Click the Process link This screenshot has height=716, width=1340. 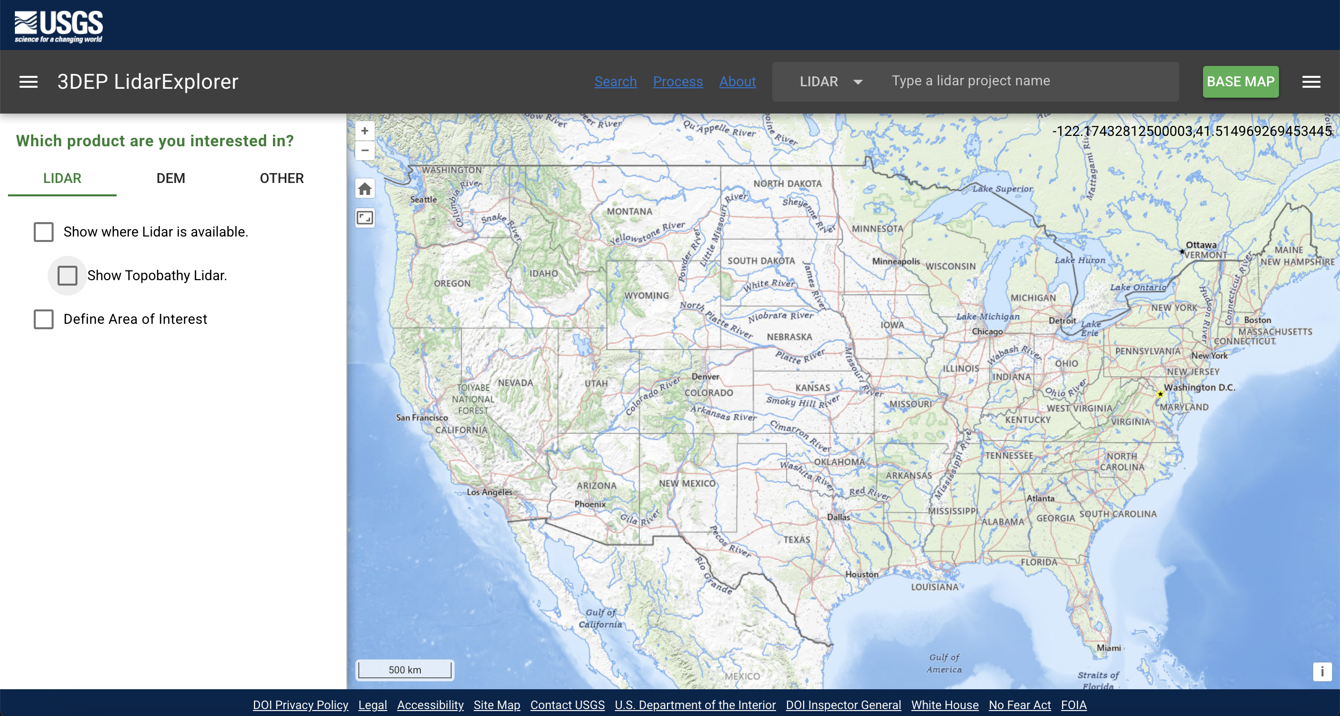pos(678,82)
